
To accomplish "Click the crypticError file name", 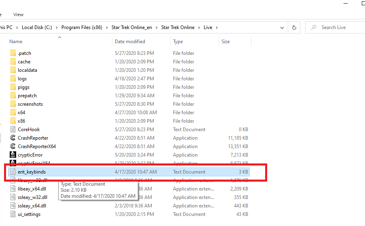I will (30, 155).
